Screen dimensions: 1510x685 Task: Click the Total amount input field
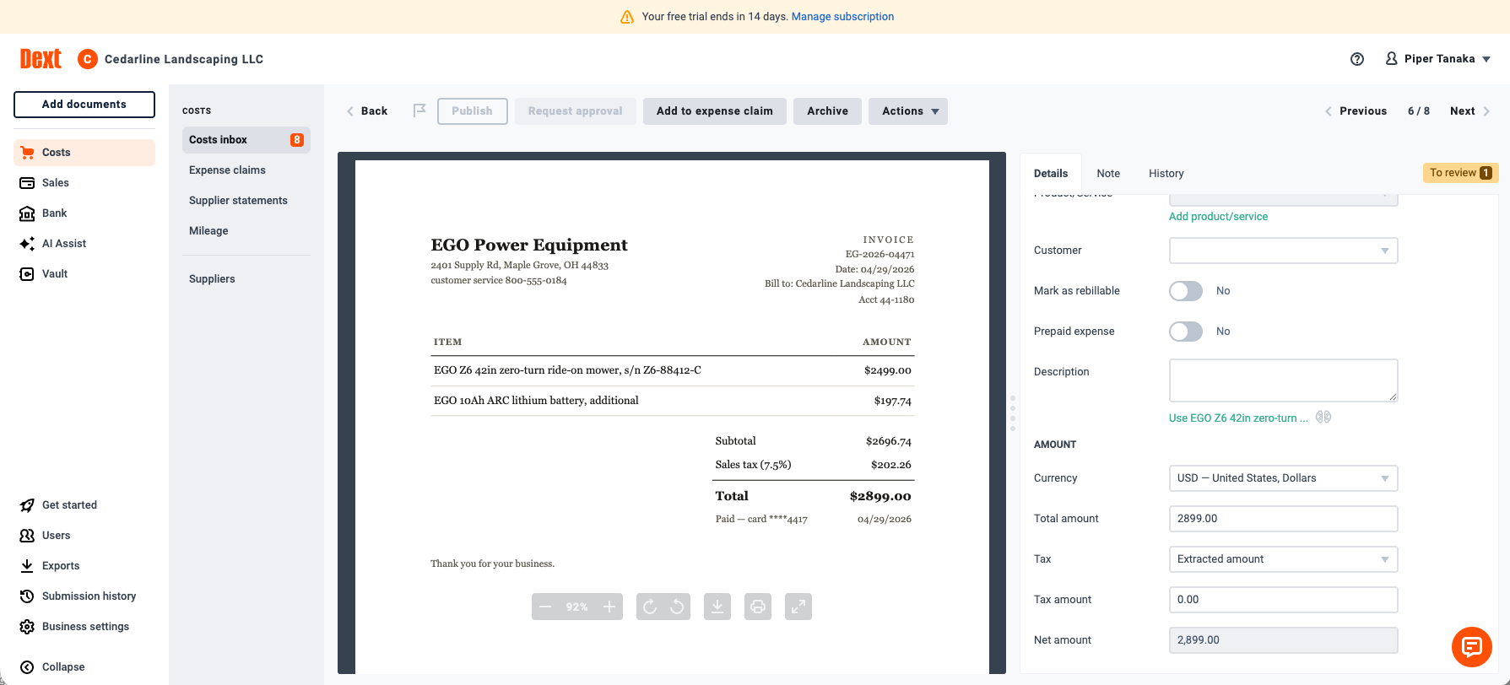click(x=1283, y=519)
